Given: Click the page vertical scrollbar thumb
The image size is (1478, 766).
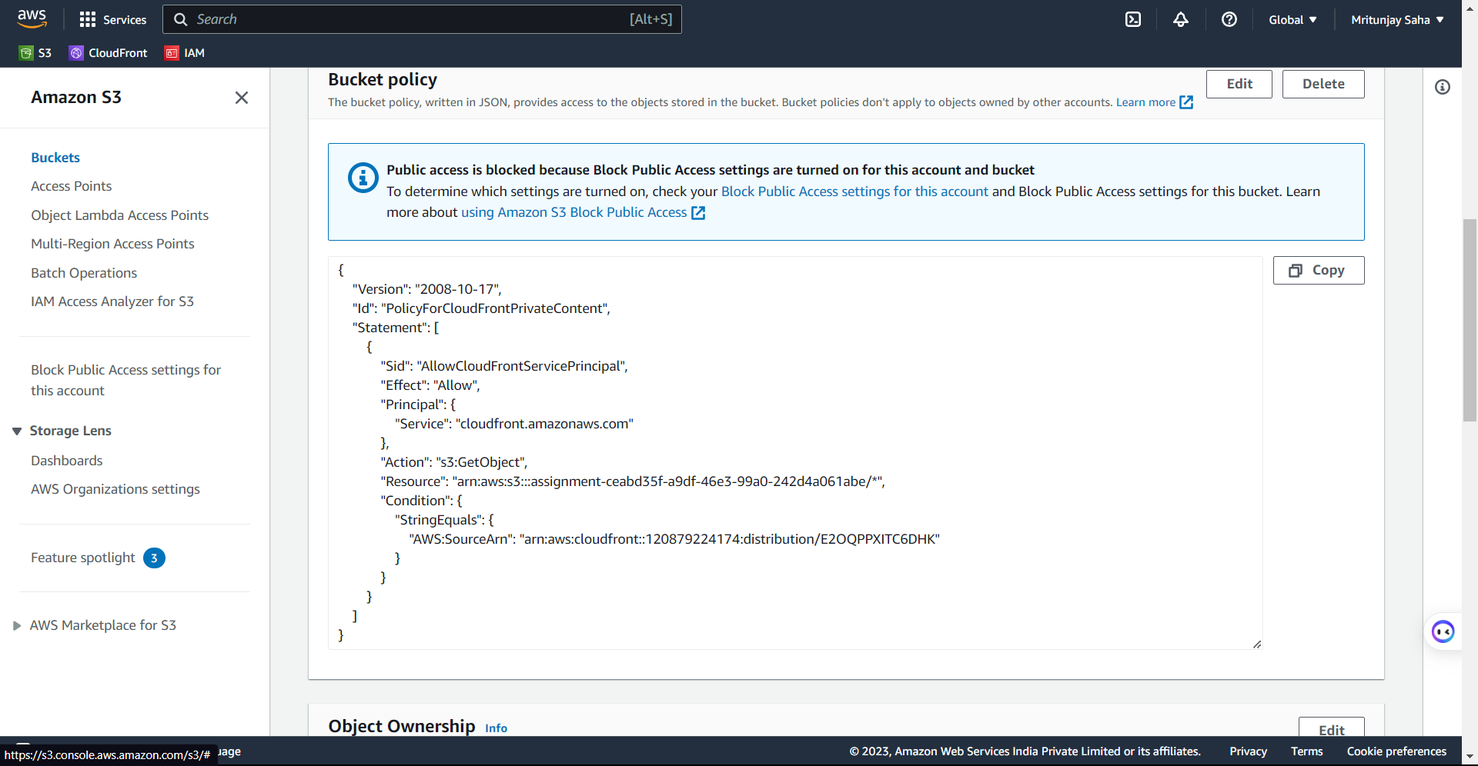Looking at the screenshot, I should pyautogui.click(x=1470, y=320).
